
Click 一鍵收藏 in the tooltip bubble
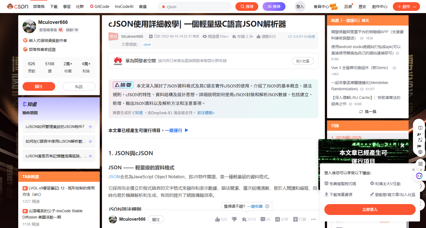coord(255,207)
